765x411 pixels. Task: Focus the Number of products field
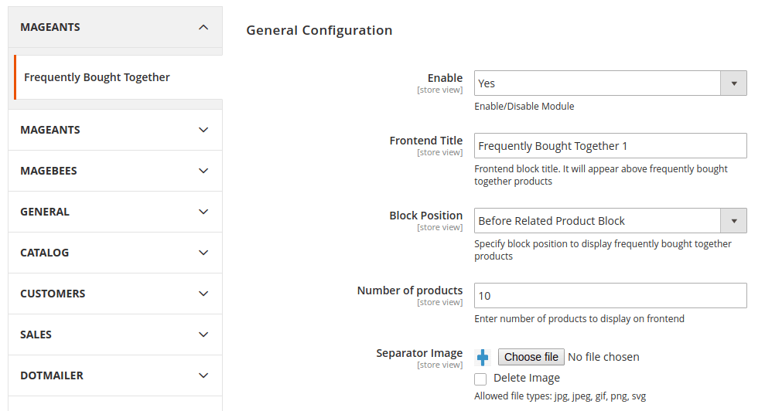pos(610,295)
